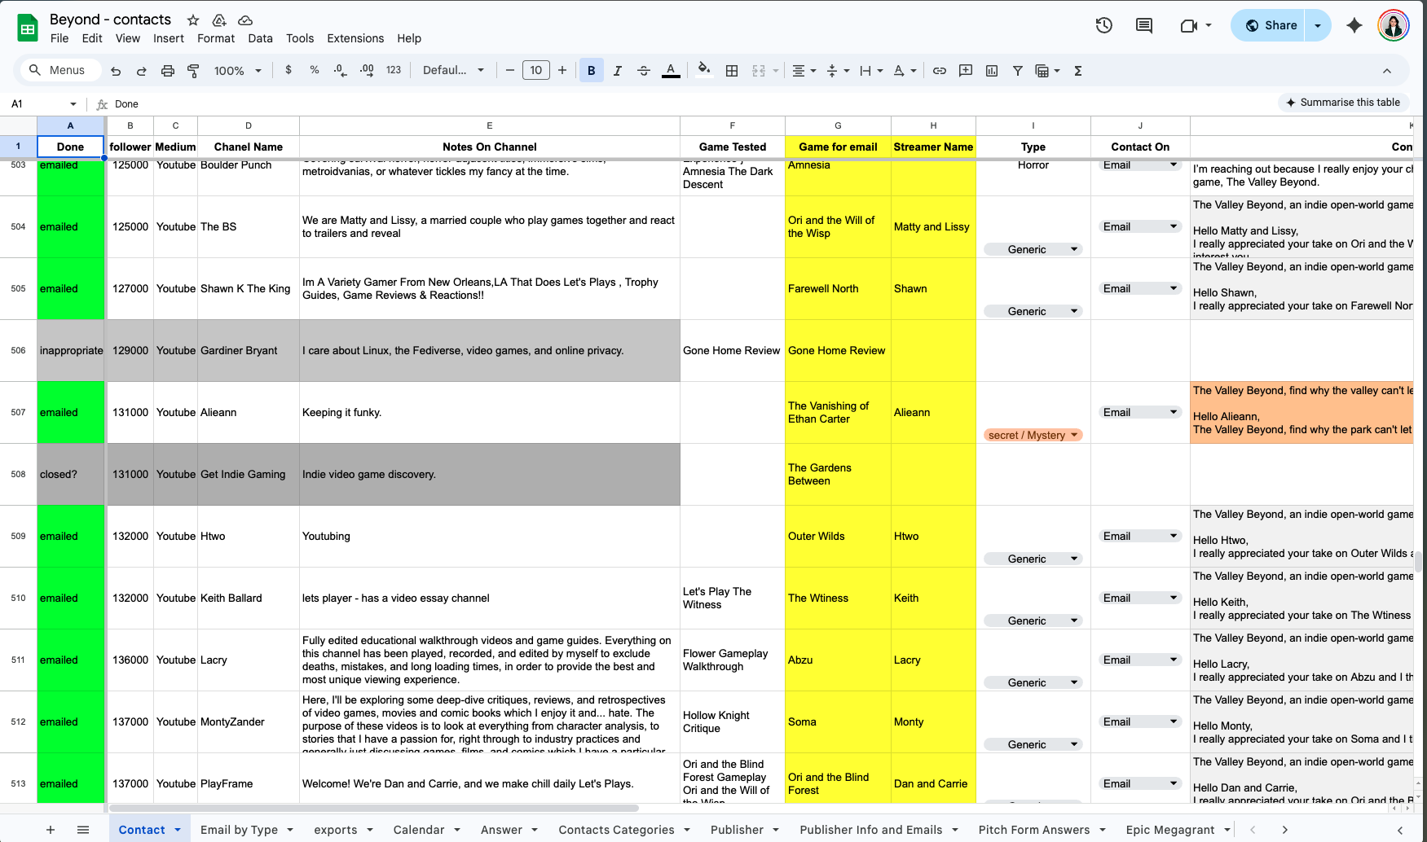The height and width of the screenshot is (842, 1427).
Task: Star the Beyond - contacts document
Action: pos(193,20)
